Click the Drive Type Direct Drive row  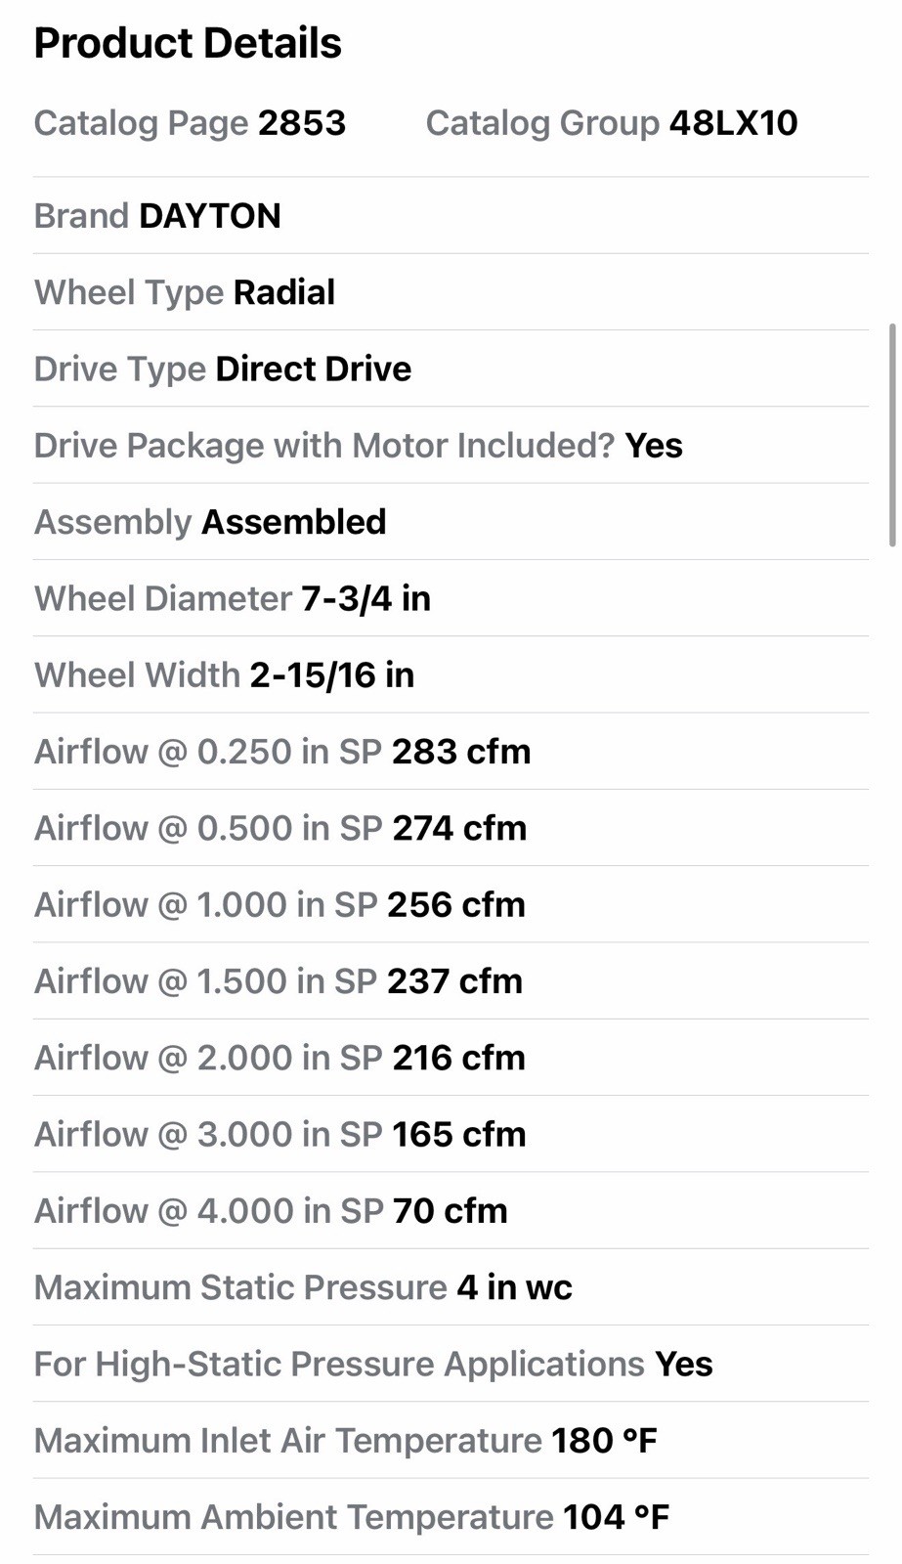(x=451, y=369)
